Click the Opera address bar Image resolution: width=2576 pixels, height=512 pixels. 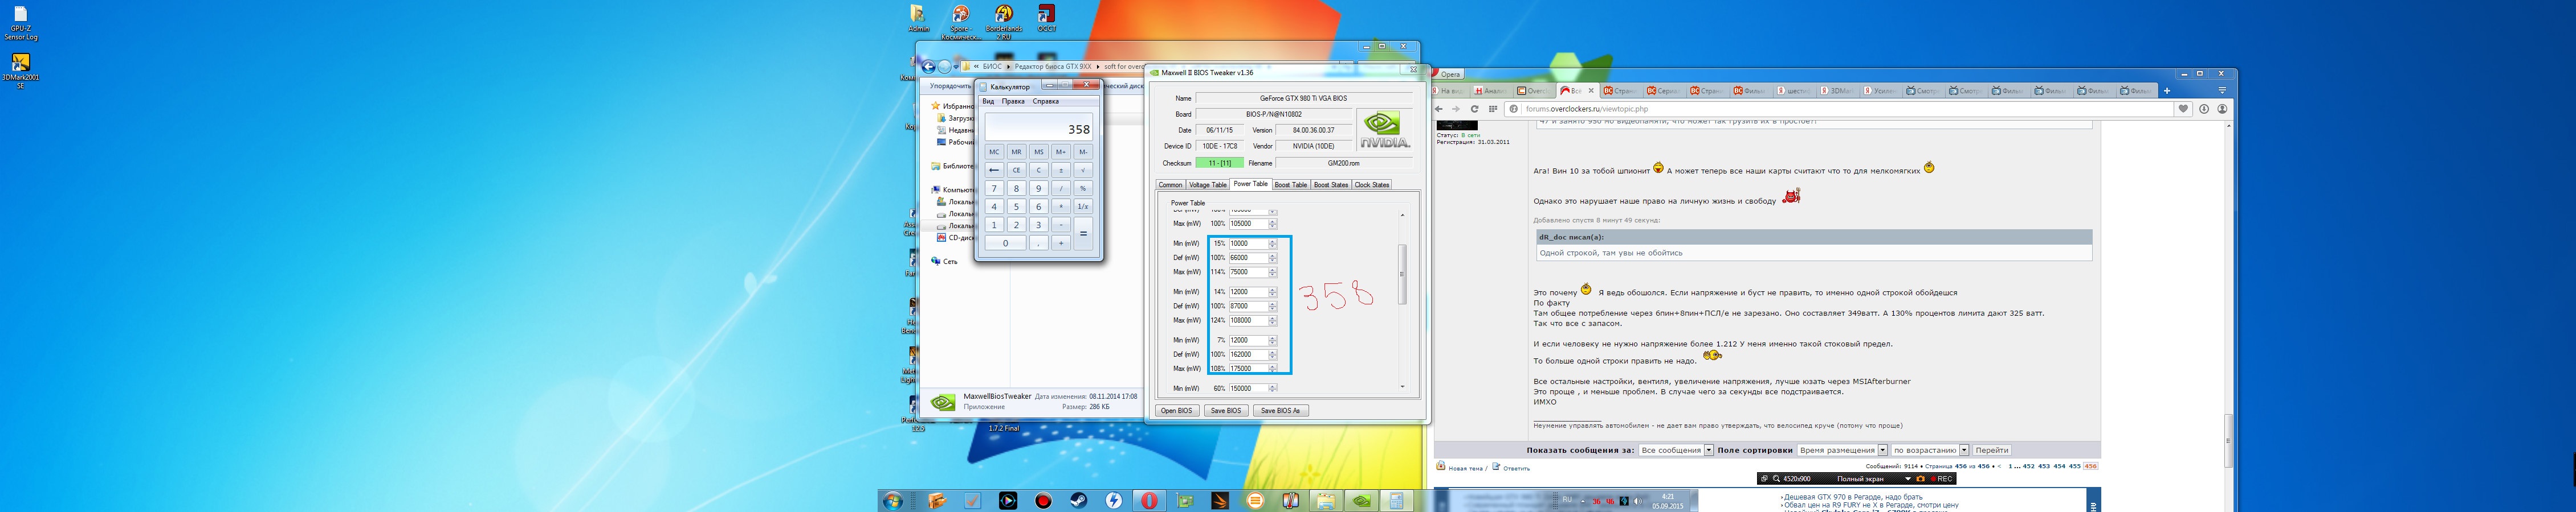[1840, 109]
